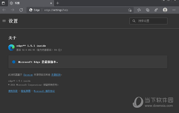Go forward with the right arrow
The width and height of the screenshot is (179, 113).
point(13,10)
